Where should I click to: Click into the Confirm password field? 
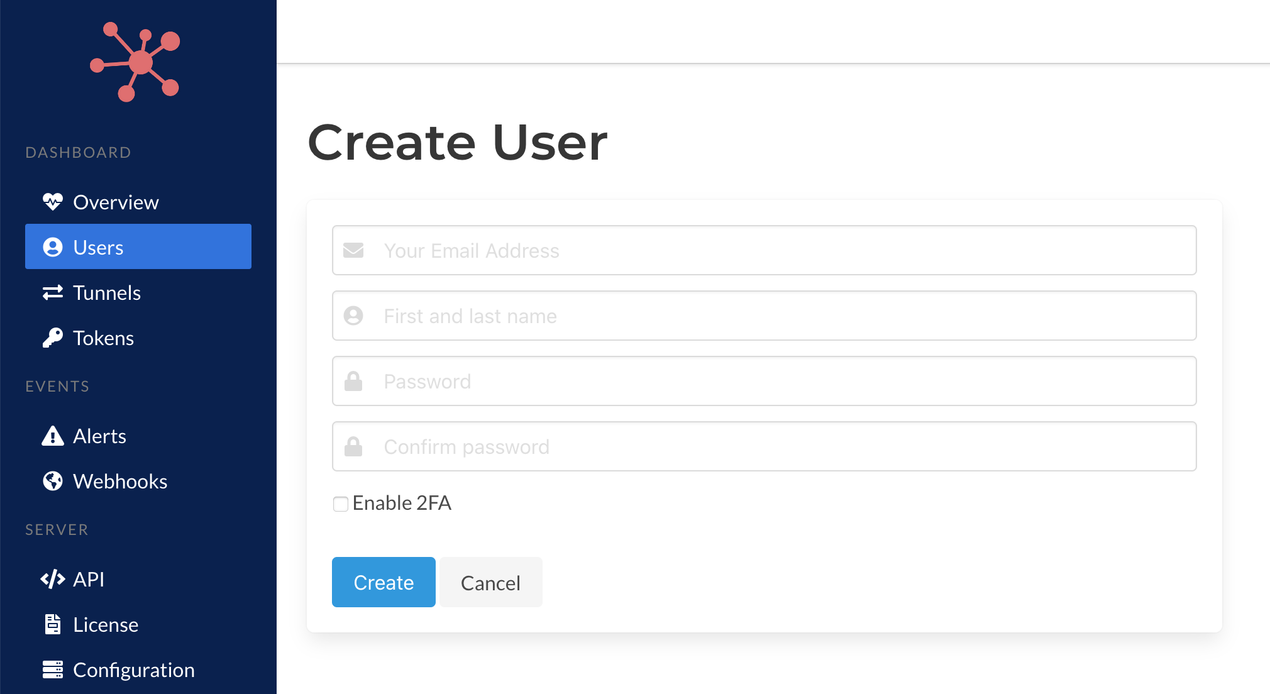(x=764, y=446)
